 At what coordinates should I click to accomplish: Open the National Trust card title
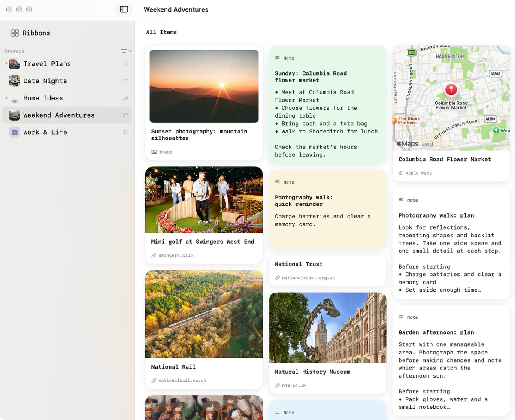[x=299, y=264]
